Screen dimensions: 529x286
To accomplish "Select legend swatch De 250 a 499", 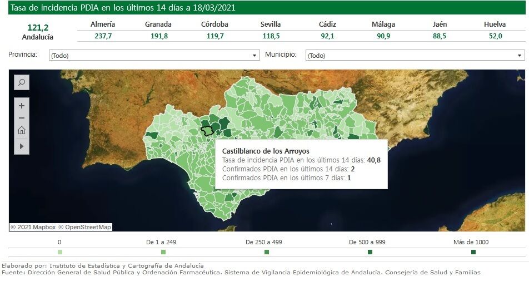I will [267, 252].
